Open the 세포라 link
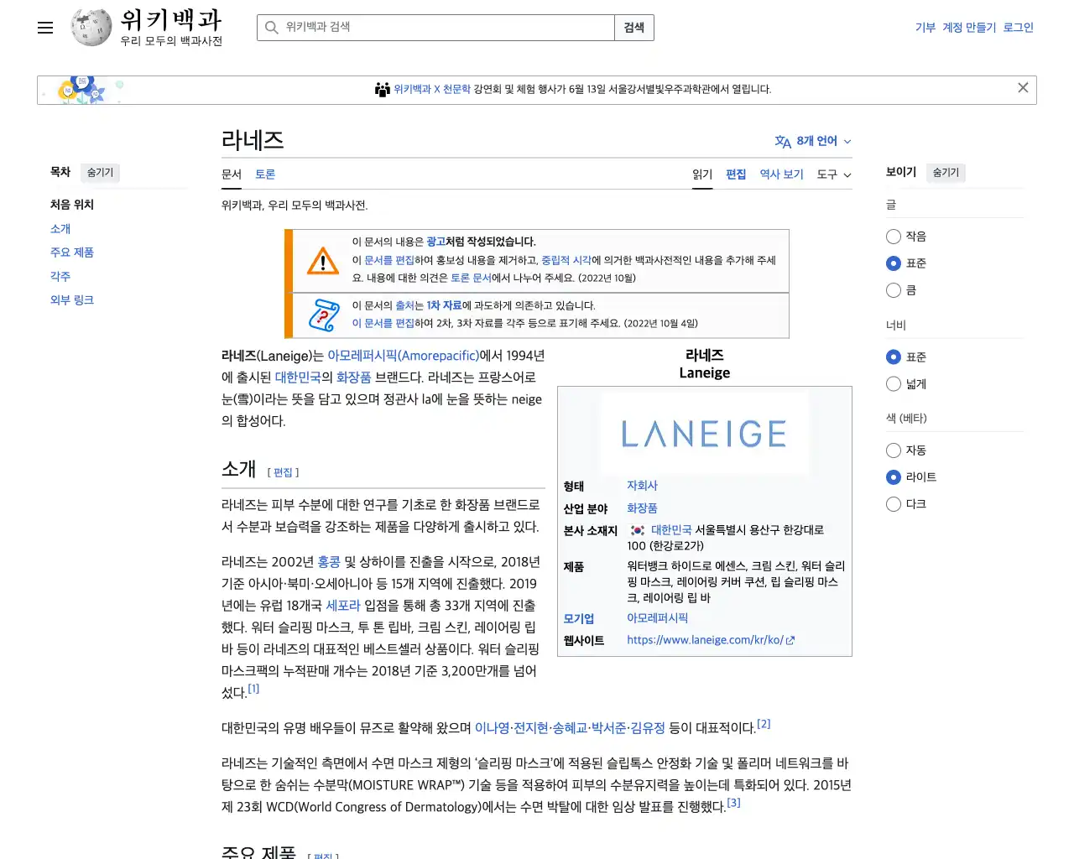The height and width of the screenshot is (859, 1074). pyautogui.click(x=343, y=606)
